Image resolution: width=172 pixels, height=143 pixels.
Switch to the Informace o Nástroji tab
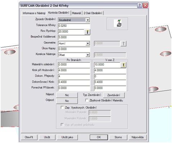[34, 13]
